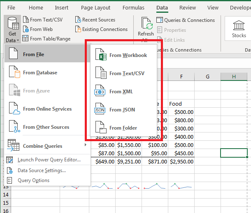
Task: Open Existing Connections in the ribbon
Action: (101, 29)
